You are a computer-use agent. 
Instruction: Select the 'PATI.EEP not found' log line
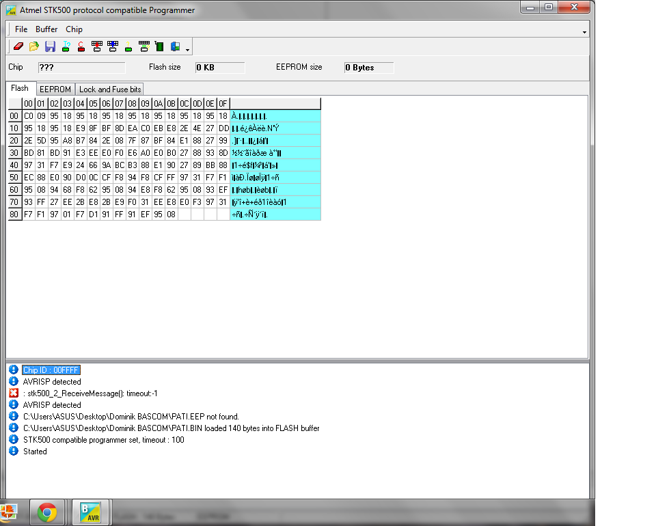[x=131, y=417]
